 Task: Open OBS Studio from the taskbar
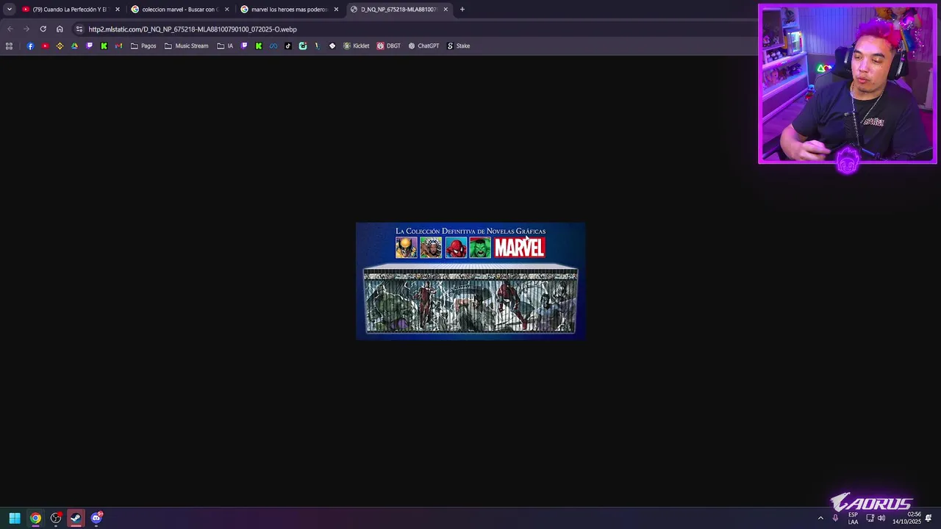click(x=56, y=518)
